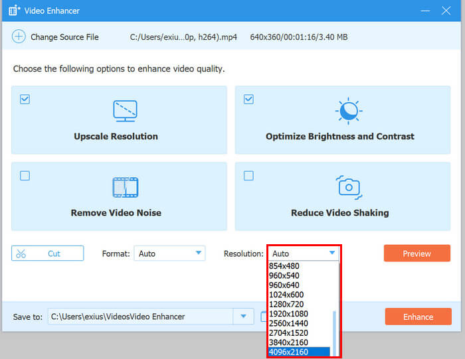
Task: Start processing with the Enhance button
Action: pos(418,317)
